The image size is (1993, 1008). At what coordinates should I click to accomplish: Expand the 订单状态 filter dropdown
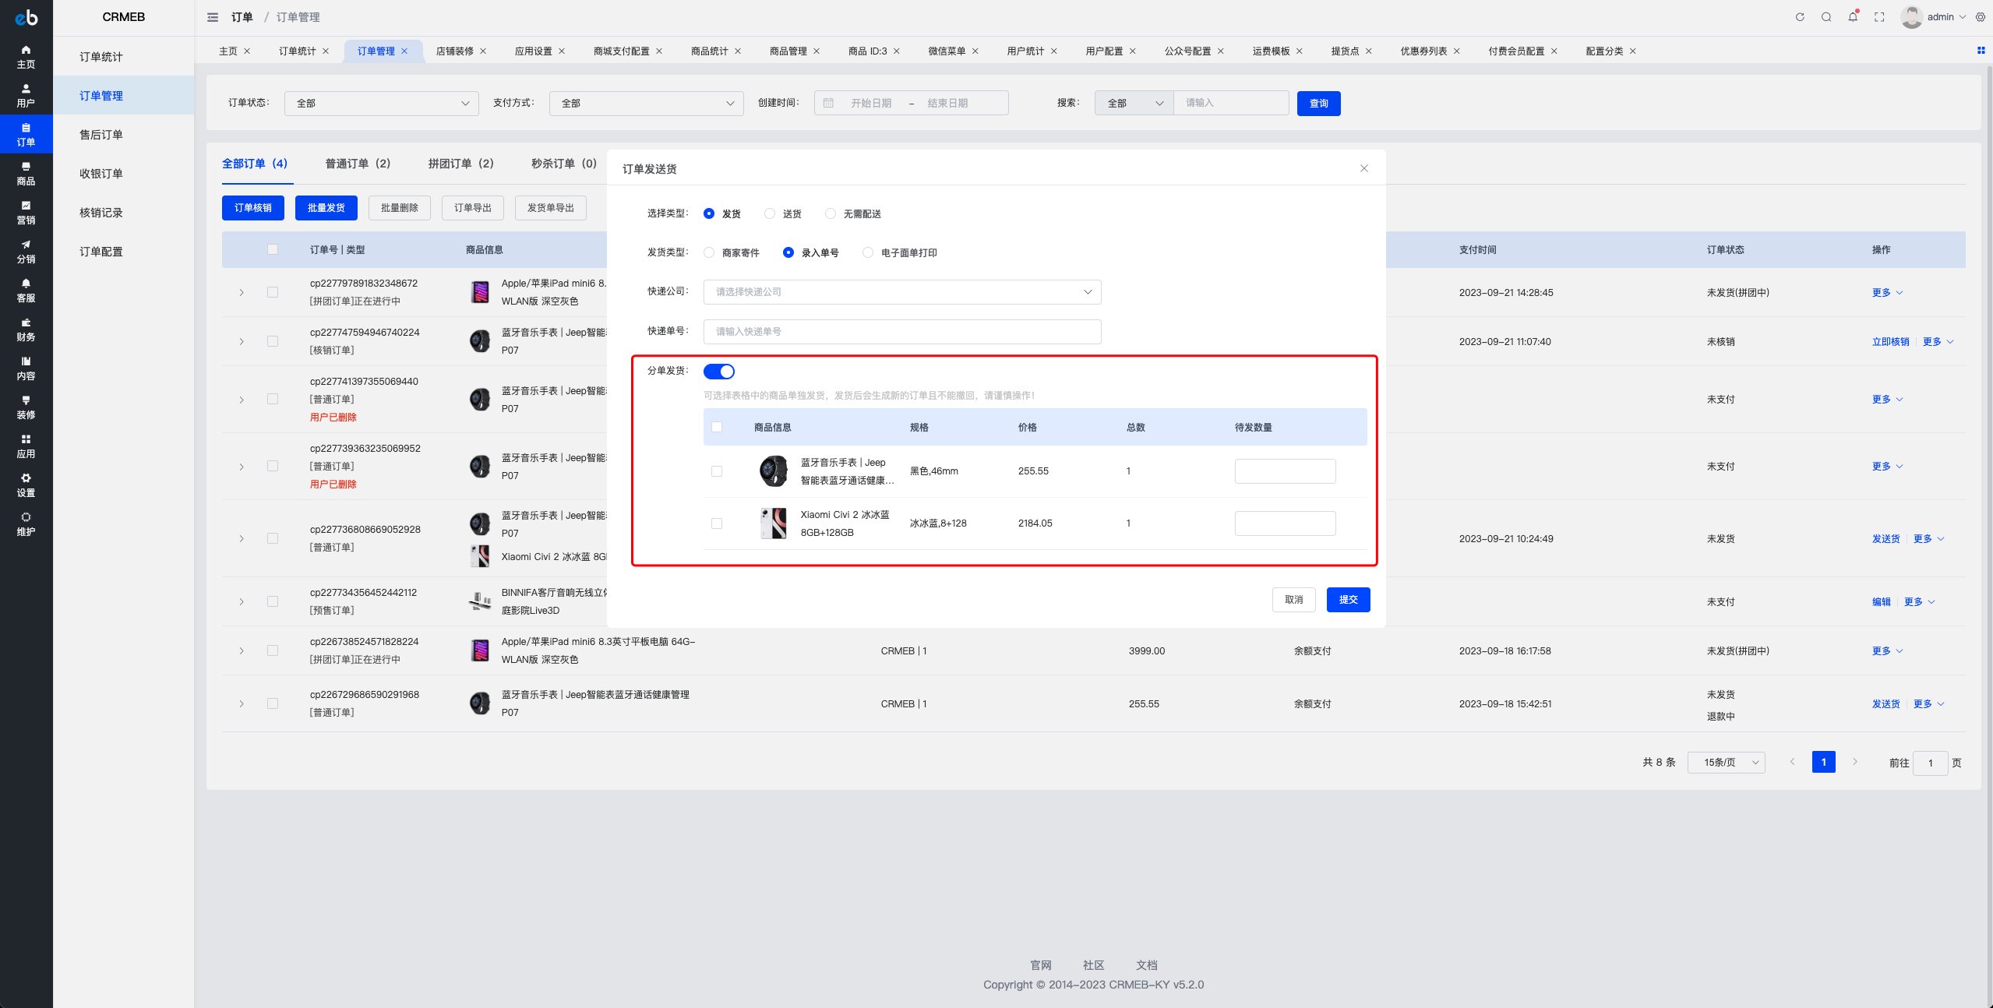tap(381, 104)
